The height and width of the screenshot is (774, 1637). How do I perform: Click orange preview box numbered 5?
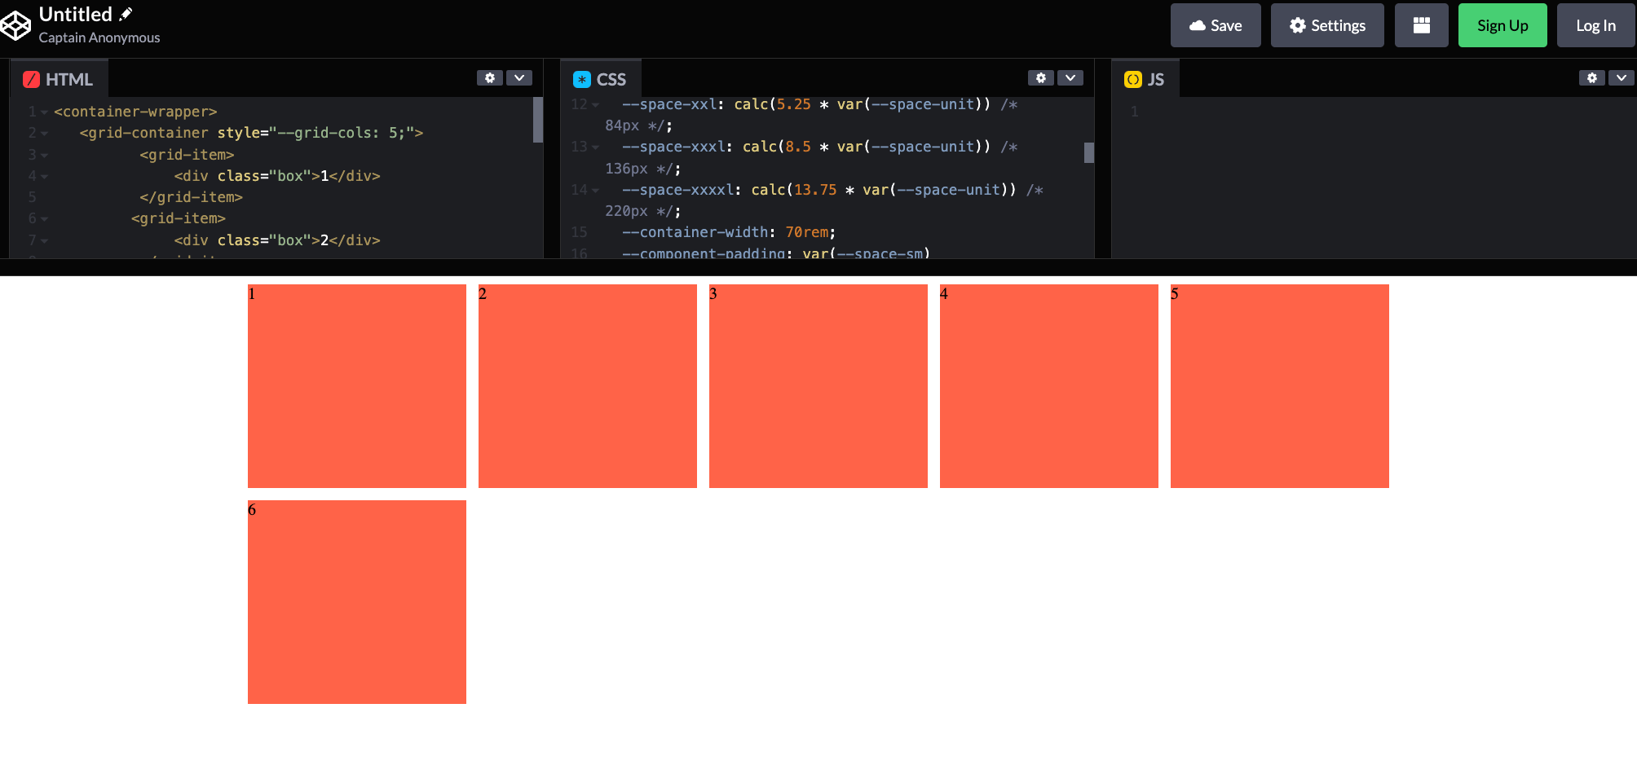(1280, 386)
